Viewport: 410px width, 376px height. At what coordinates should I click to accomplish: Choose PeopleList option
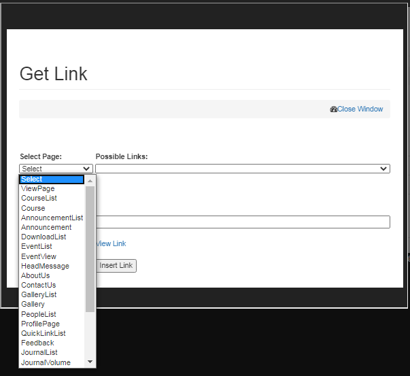click(39, 314)
